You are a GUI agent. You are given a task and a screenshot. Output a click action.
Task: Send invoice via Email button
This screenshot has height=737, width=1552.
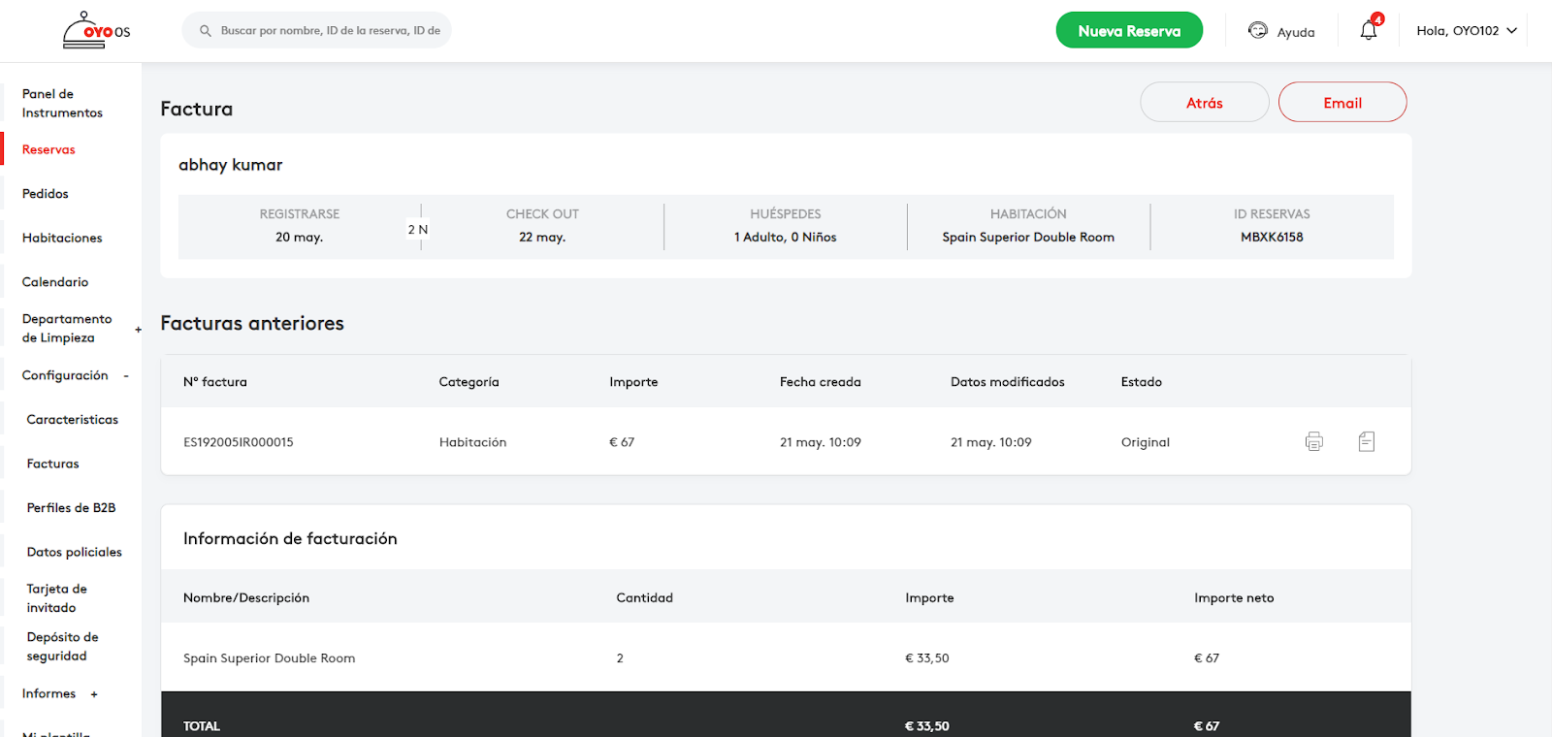(x=1342, y=103)
